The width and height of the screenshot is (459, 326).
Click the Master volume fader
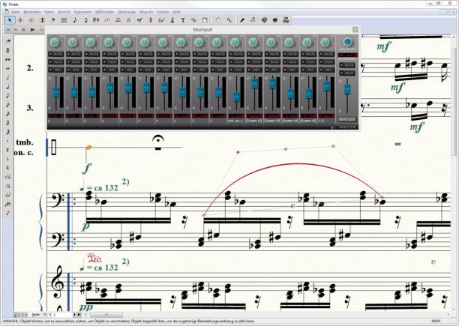click(347, 89)
